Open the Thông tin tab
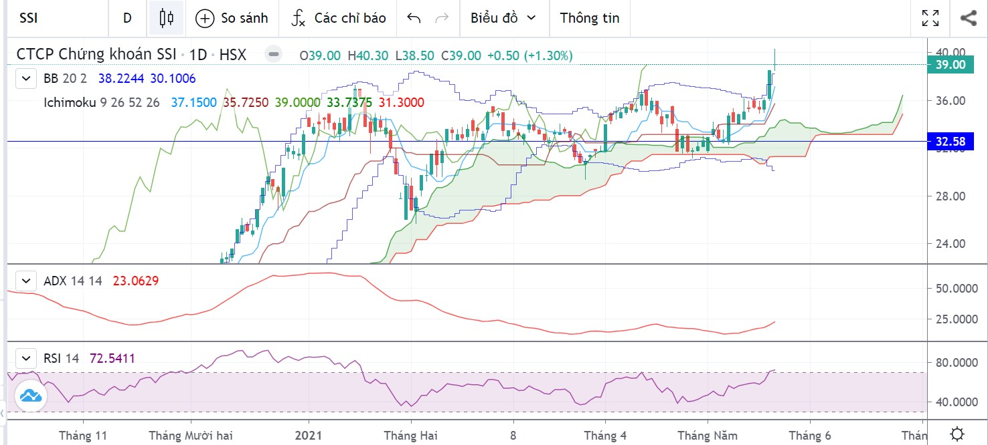 [590, 18]
